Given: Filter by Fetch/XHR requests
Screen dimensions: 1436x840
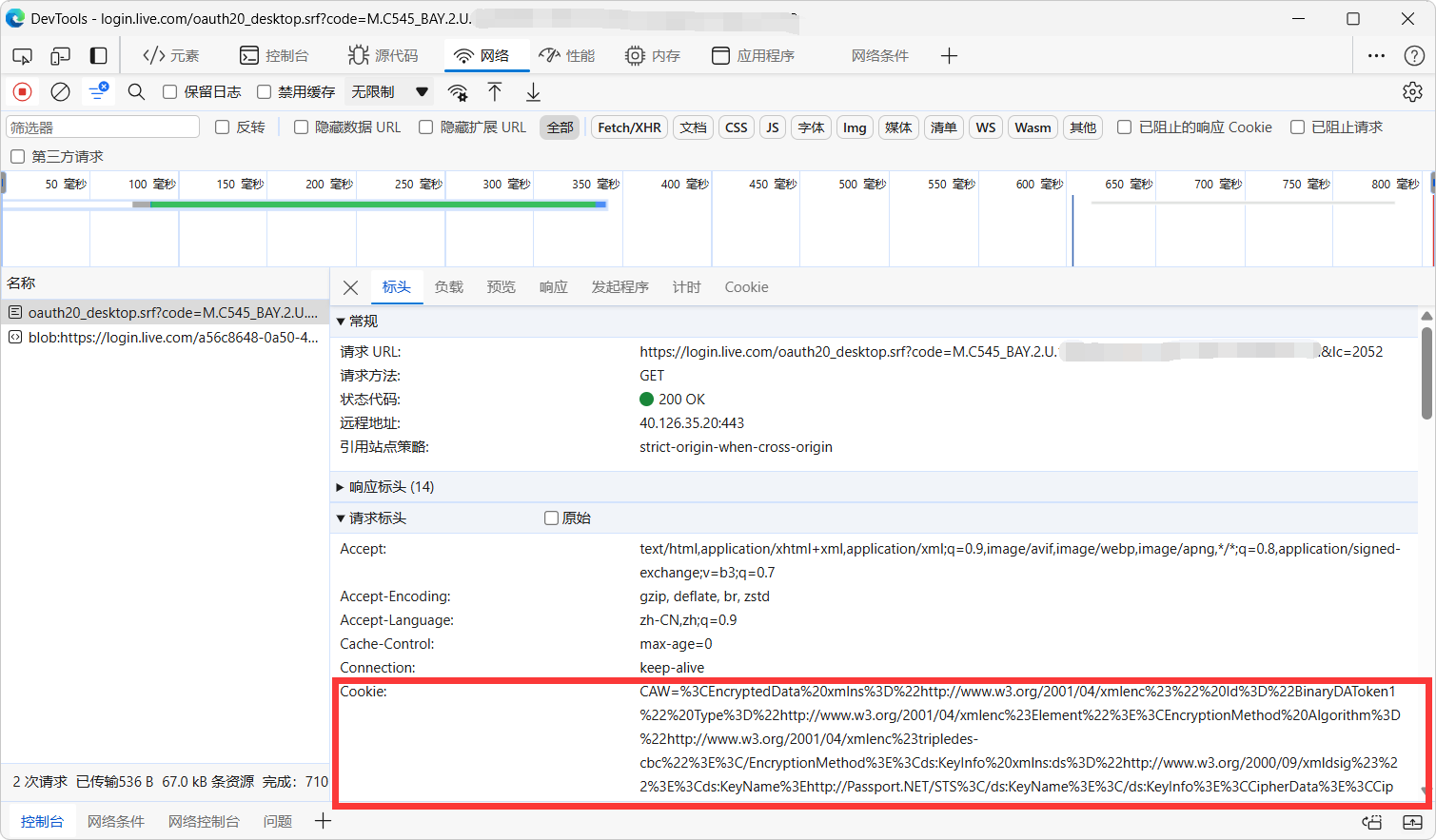Looking at the screenshot, I should [x=629, y=127].
